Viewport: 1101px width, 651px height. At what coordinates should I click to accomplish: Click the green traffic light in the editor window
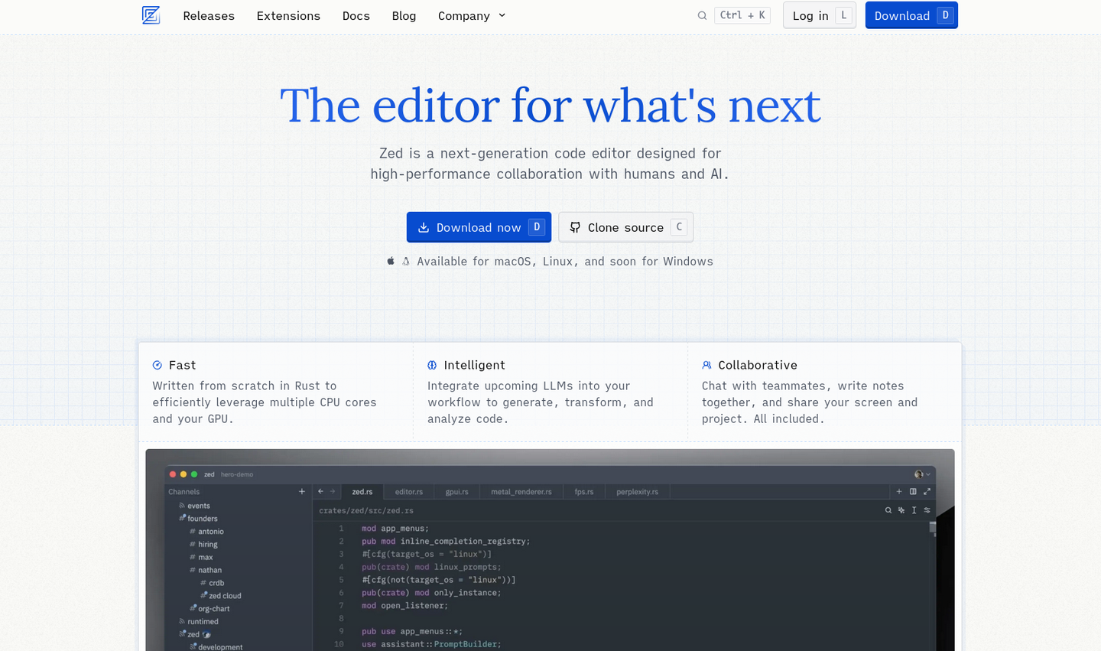[x=194, y=474]
